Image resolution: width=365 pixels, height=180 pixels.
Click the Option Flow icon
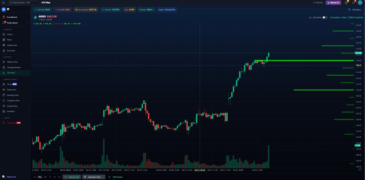tap(4, 62)
